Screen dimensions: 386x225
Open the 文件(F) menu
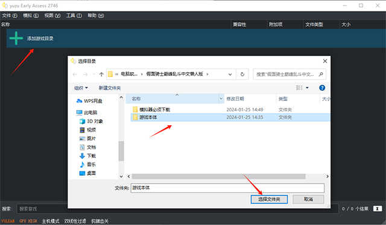[10, 16]
